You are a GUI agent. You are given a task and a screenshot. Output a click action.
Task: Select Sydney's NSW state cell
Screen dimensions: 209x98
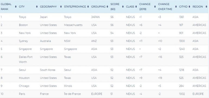pos(67,41)
